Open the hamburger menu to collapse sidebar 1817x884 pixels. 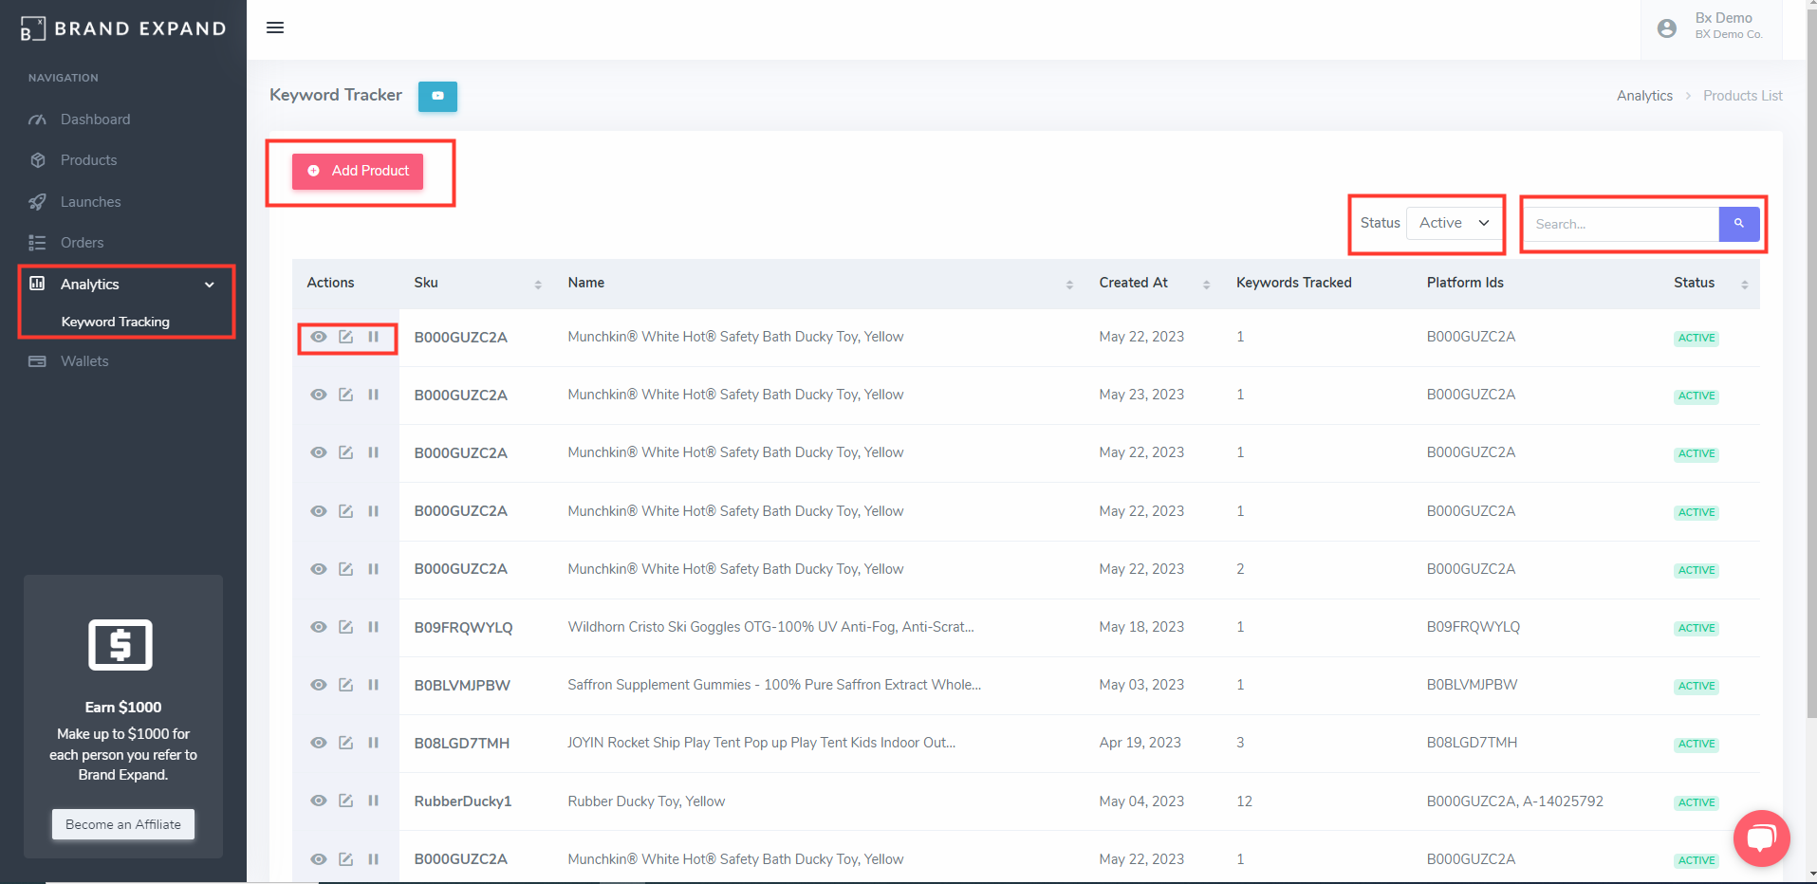click(275, 28)
